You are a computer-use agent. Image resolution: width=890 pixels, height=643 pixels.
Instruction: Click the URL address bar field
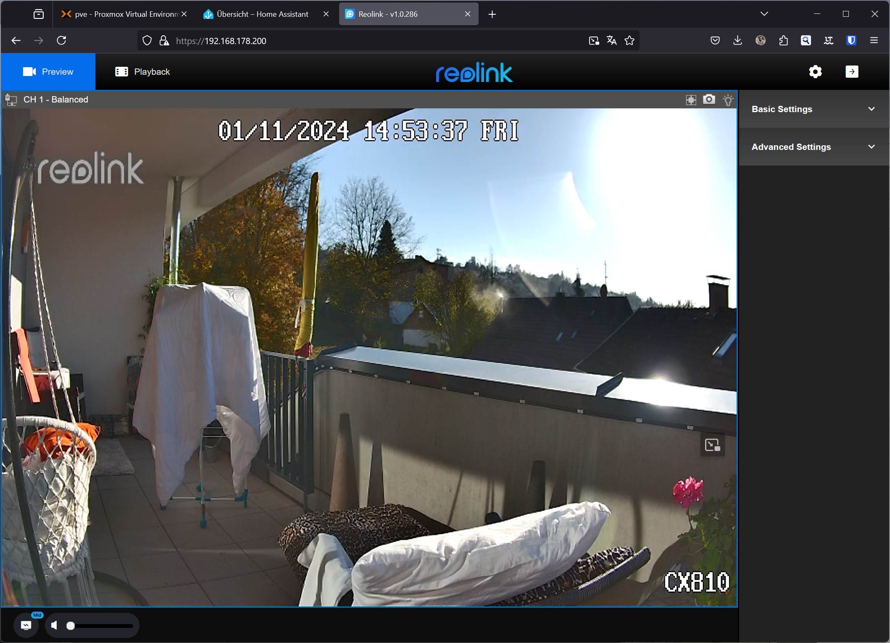(370, 41)
